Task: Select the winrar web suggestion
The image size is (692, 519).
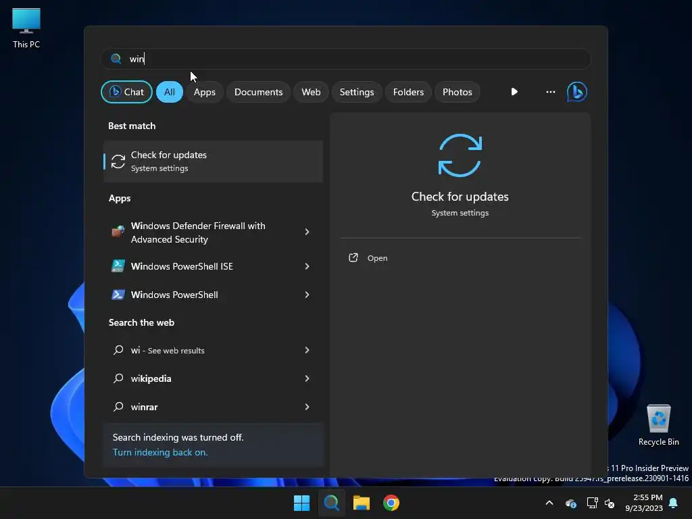Action: tap(213, 406)
